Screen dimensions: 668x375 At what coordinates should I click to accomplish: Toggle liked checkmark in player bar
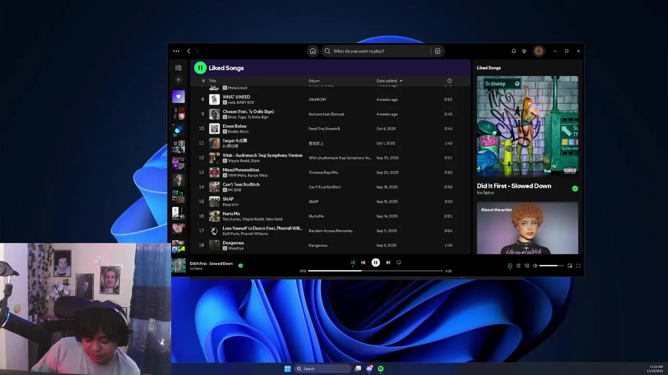point(241,266)
